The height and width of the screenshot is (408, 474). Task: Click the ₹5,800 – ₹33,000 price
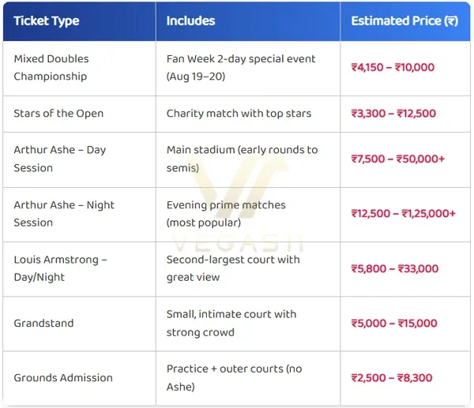(394, 268)
